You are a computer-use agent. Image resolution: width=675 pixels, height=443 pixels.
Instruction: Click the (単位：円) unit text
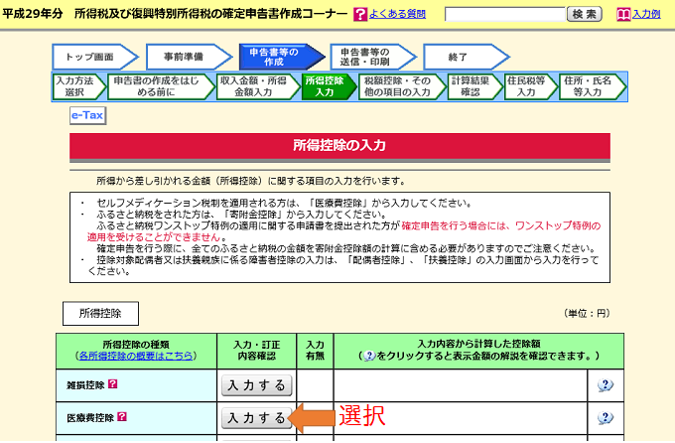coord(587,313)
